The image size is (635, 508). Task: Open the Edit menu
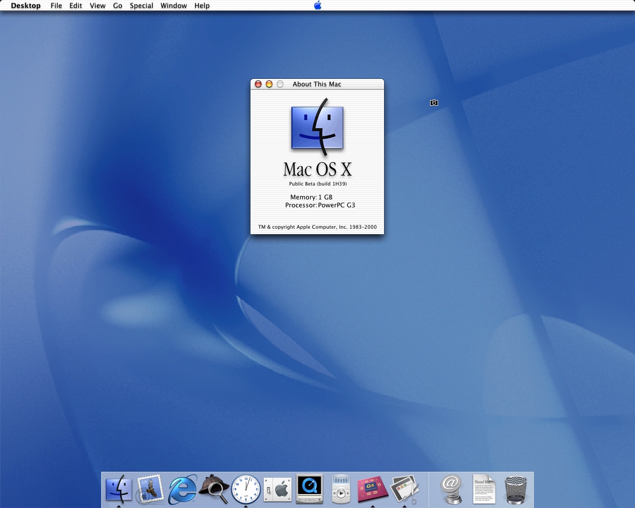pos(76,5)
